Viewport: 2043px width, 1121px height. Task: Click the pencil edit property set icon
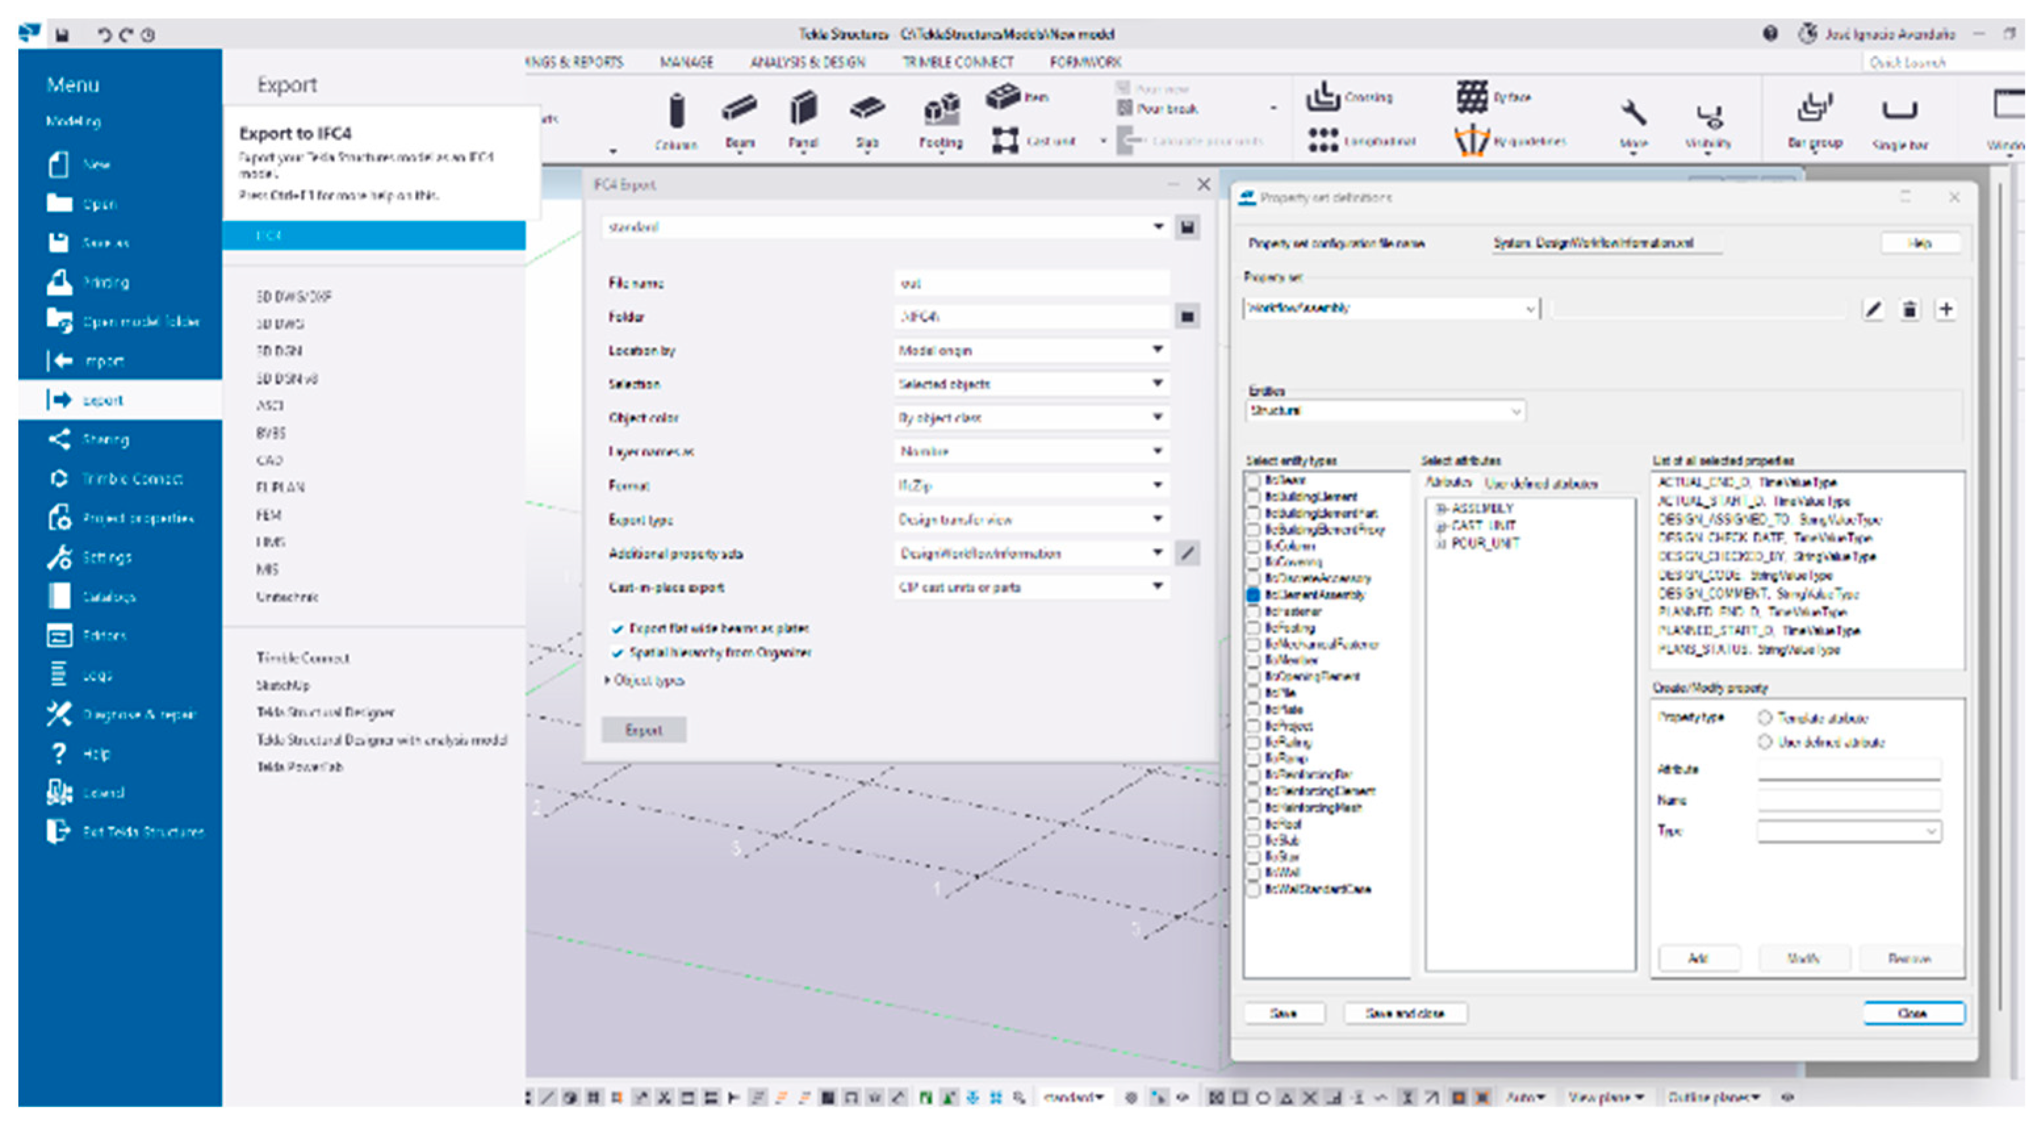(1874, 309)
